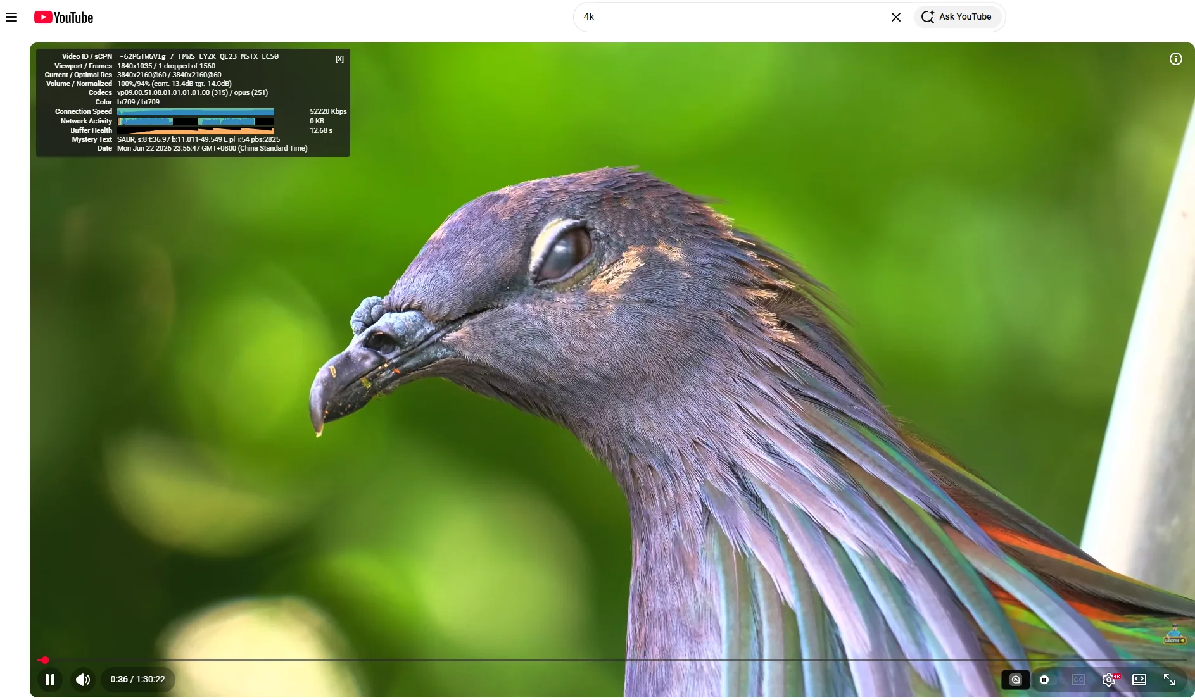Focus the search field containing 4k

point(731,17)
